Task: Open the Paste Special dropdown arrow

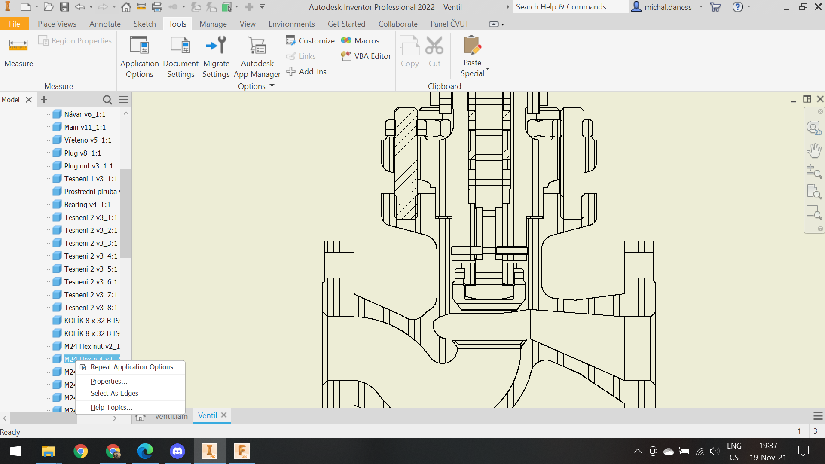Action: point(487,69)
